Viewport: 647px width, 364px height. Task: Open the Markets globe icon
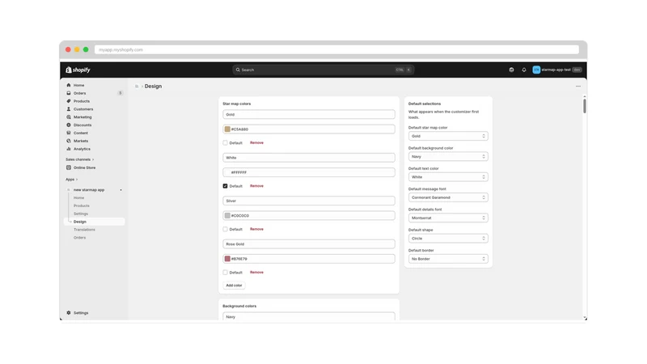coord(69,141)
